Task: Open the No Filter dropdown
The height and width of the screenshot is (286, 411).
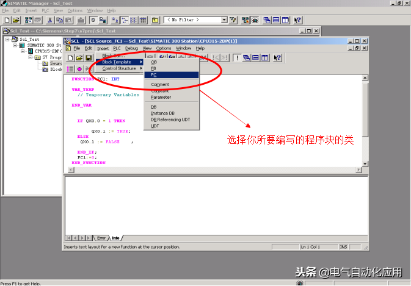Action: [224, 20]
